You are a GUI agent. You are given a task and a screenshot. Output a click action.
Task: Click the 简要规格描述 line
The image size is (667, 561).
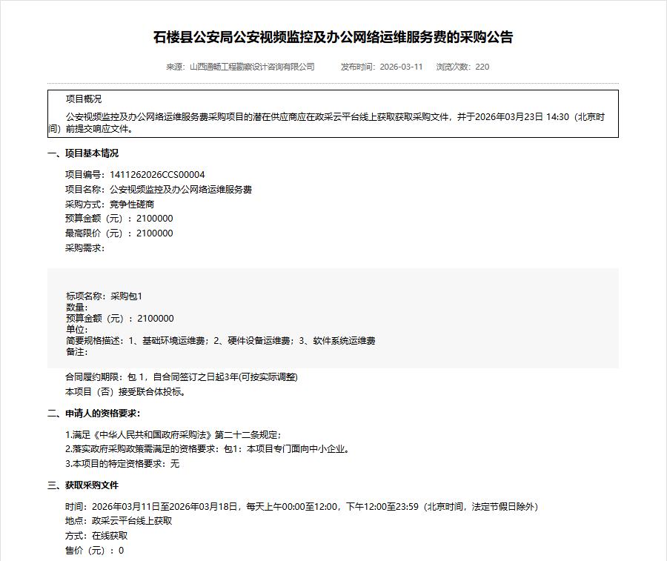point(221,341)
